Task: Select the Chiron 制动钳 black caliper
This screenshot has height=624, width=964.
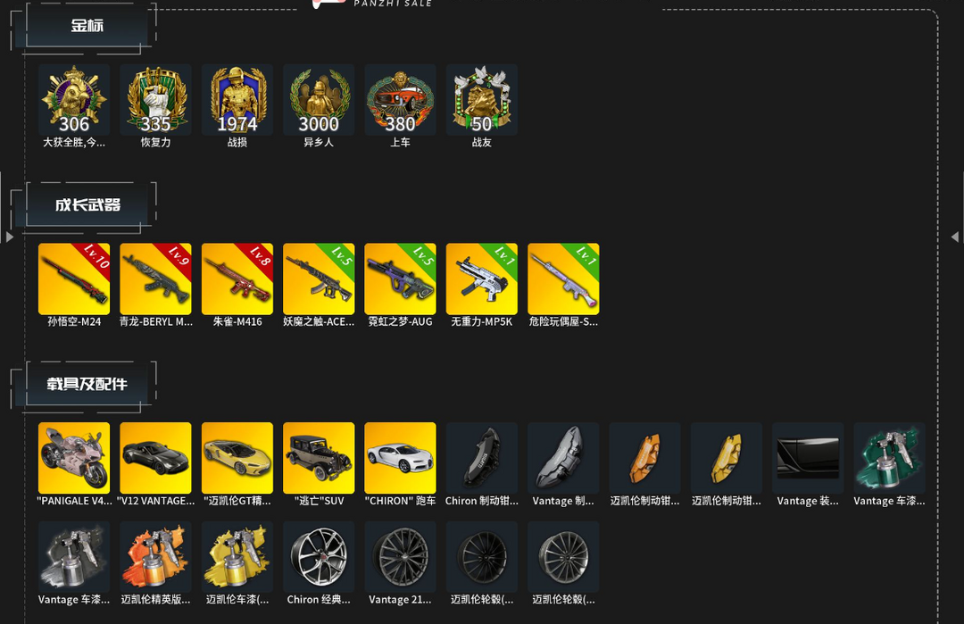Action: point(482,458)
